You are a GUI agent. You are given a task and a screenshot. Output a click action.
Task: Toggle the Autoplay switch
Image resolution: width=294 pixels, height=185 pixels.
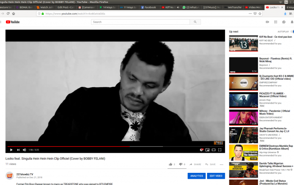point(292,31)
